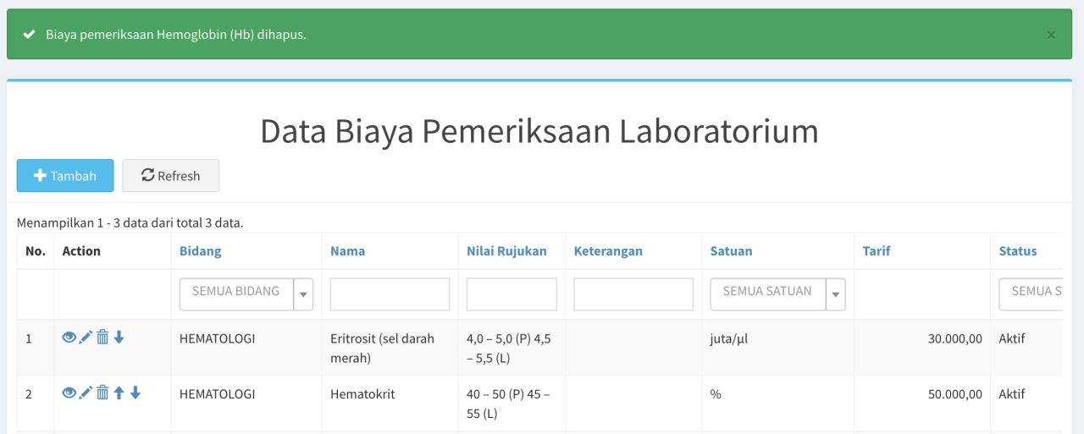
Task: Move Hematokrit row up with arrow
Action: pos(119,393)
